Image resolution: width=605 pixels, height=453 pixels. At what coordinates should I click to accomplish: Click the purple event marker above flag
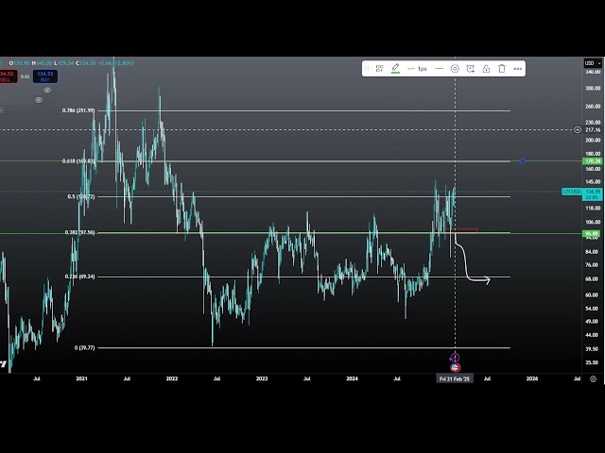(x=455, y=358)
